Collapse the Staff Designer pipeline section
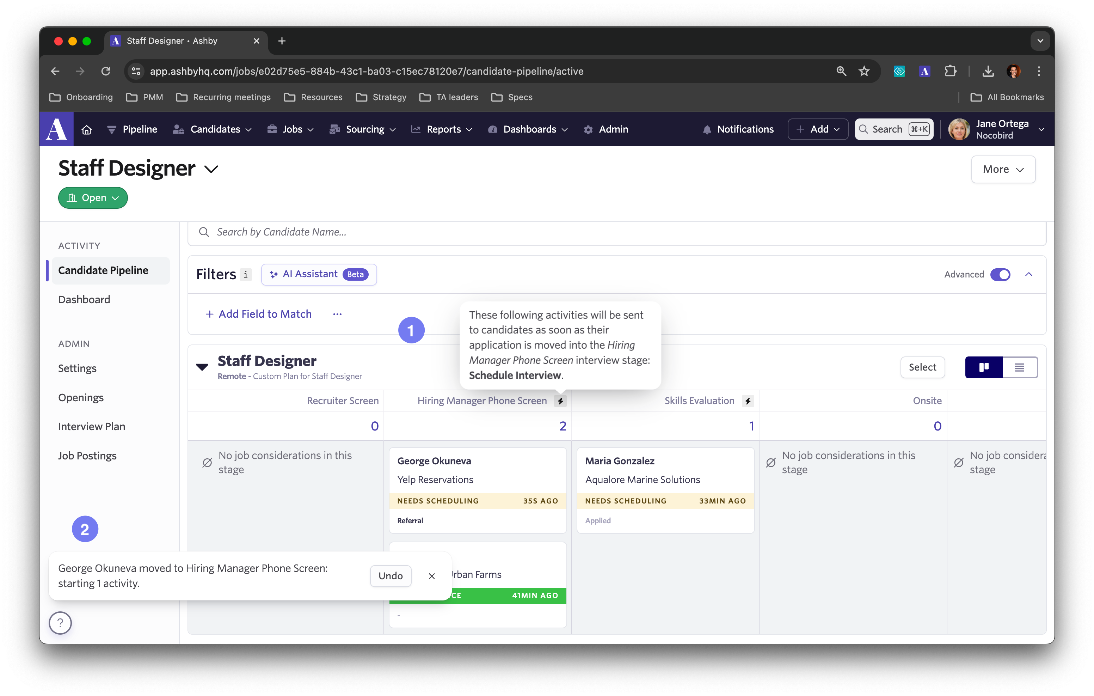 [202, 367]
